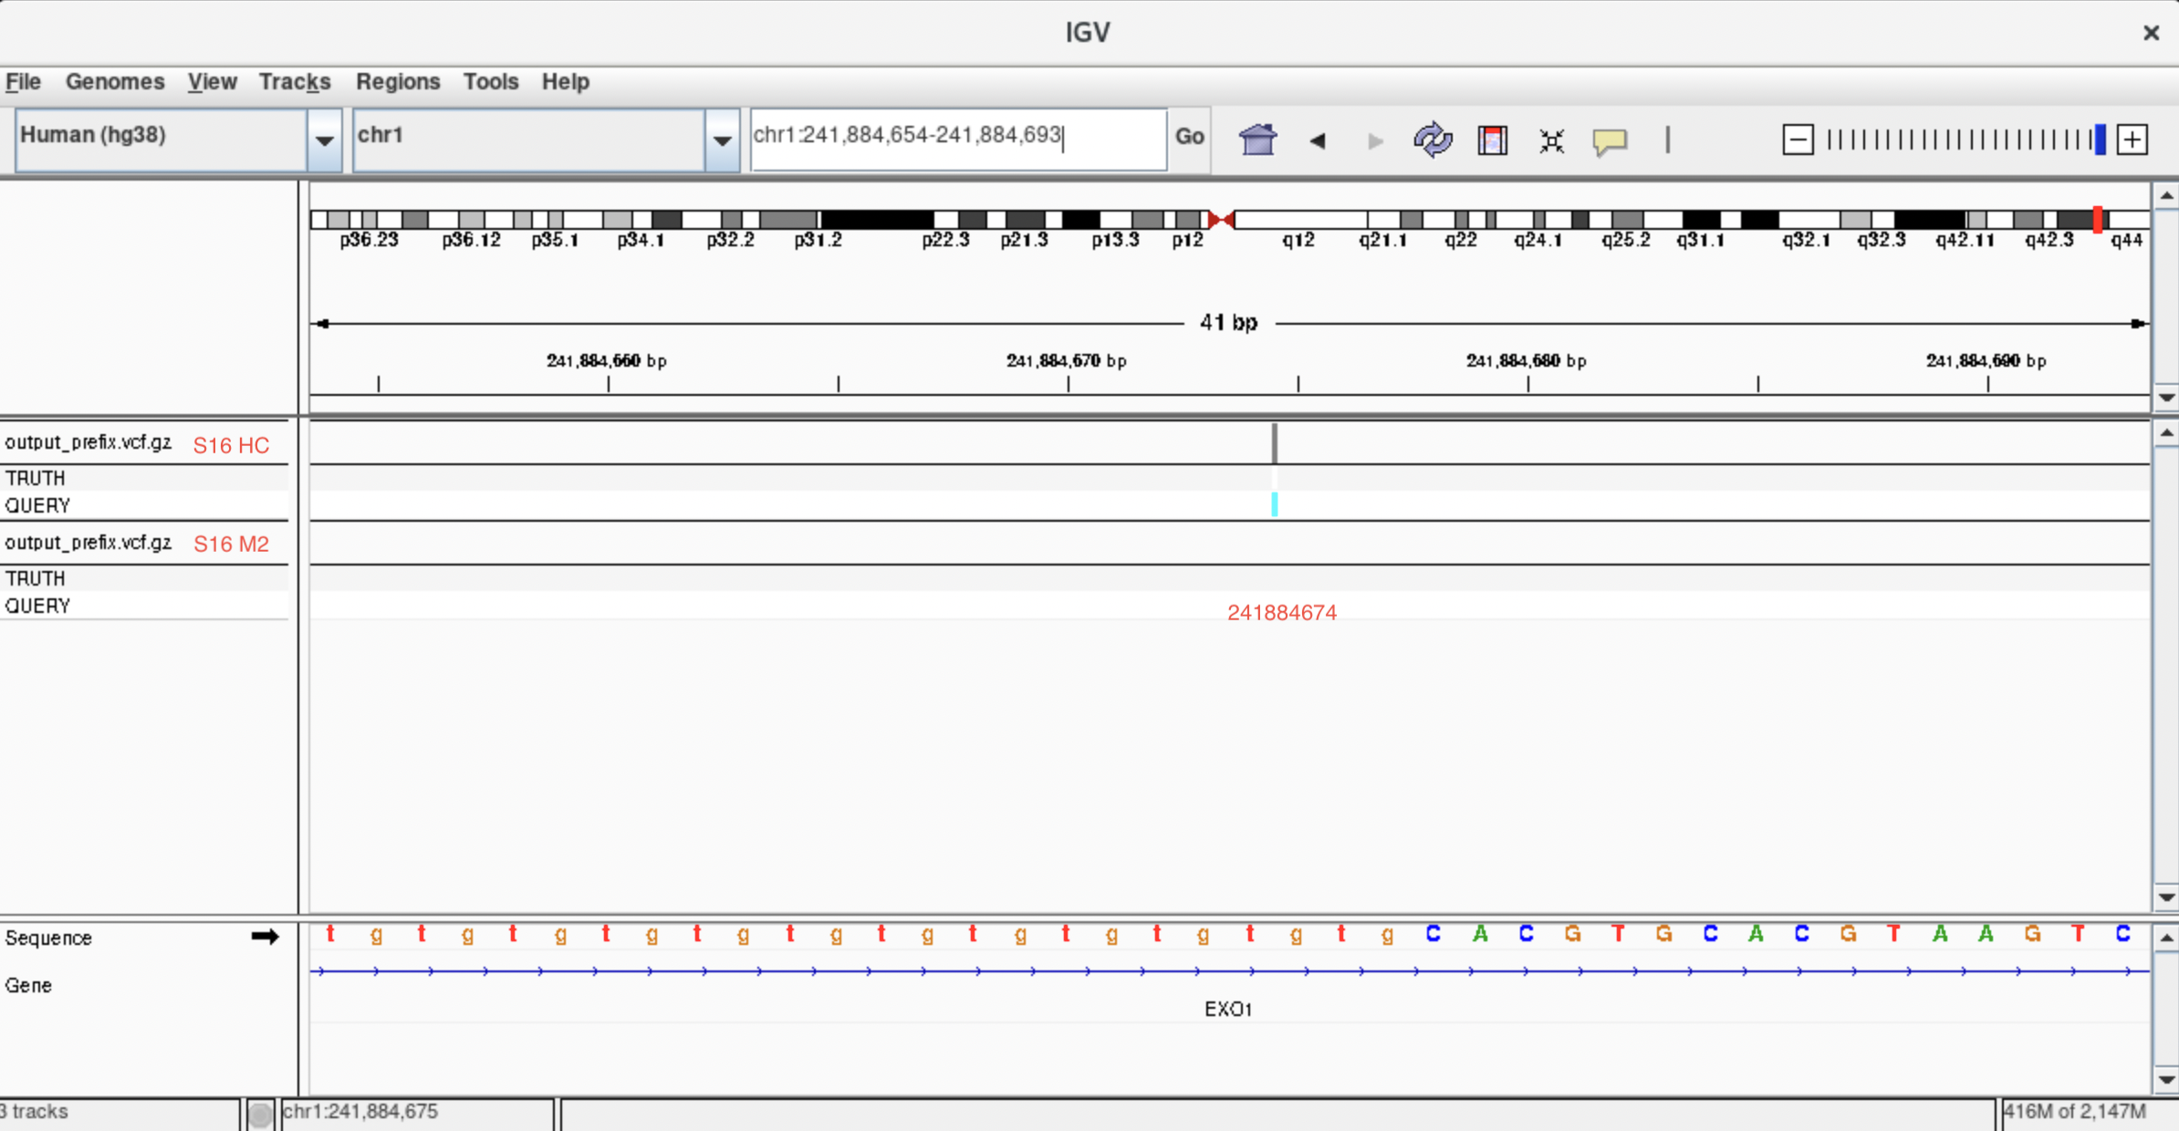
Task: Toggle the popup behavior speech bubble icon
Action: [1610, 141]
